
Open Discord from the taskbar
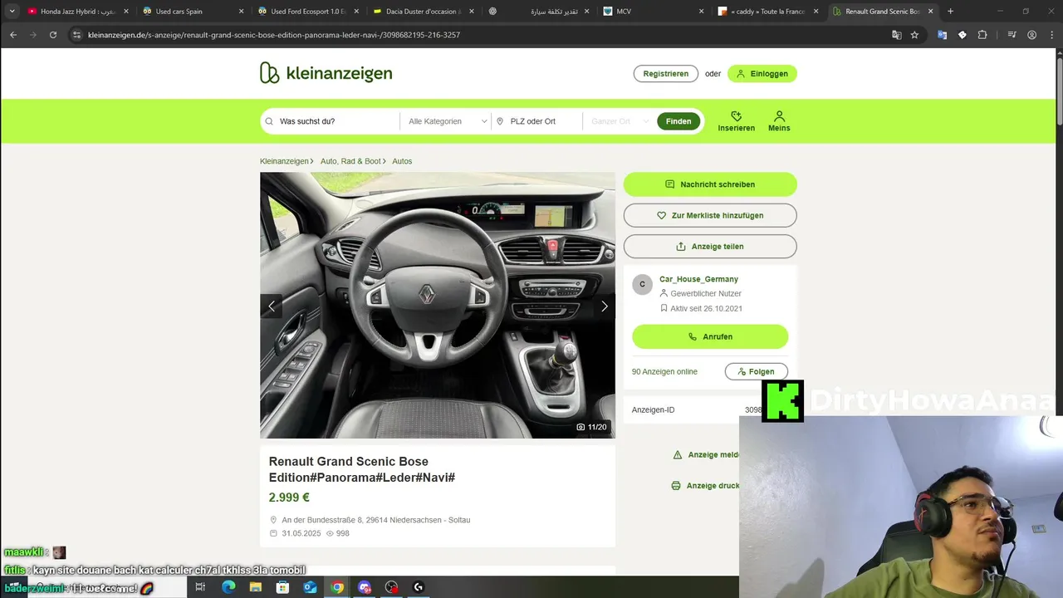[x=365, y=587]
